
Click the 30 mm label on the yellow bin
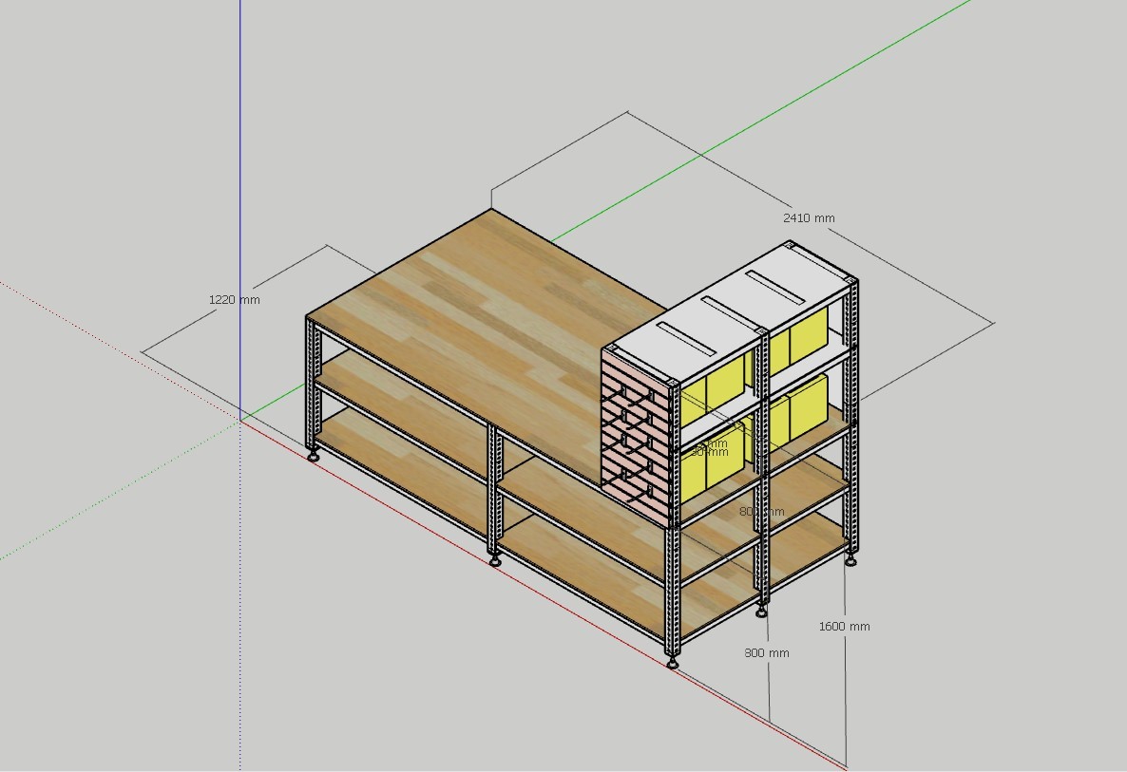click(710, 452)
